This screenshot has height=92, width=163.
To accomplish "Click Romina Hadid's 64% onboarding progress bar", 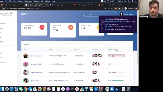I will [x=118, y=64].
